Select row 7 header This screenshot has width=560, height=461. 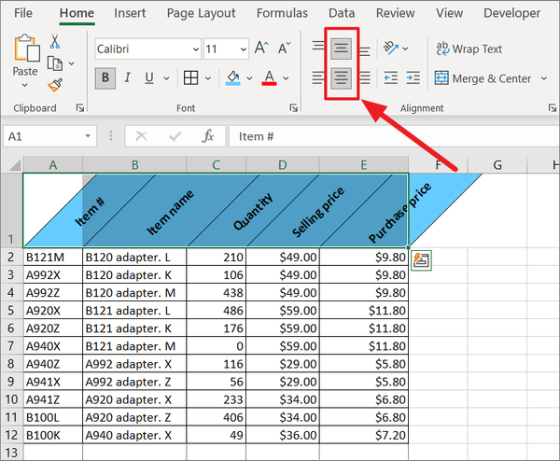click(x=11, y=345)
